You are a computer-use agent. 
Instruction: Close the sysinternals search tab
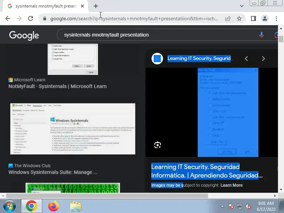point(82,6)
